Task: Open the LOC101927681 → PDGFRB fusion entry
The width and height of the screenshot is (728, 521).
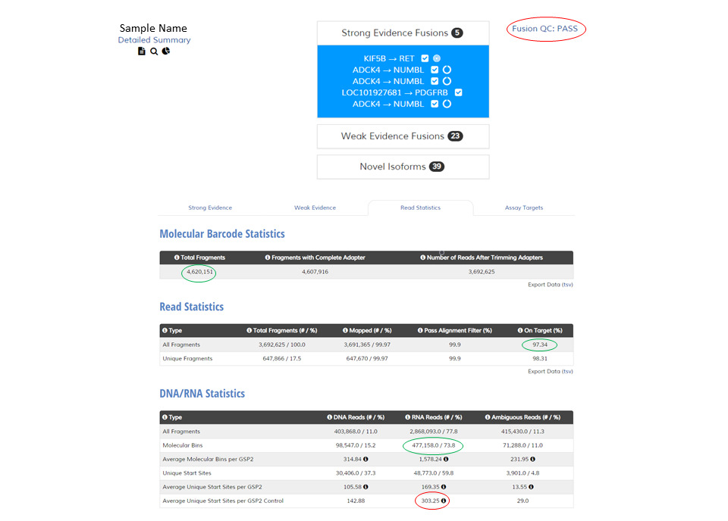Action: pos(394,92)
